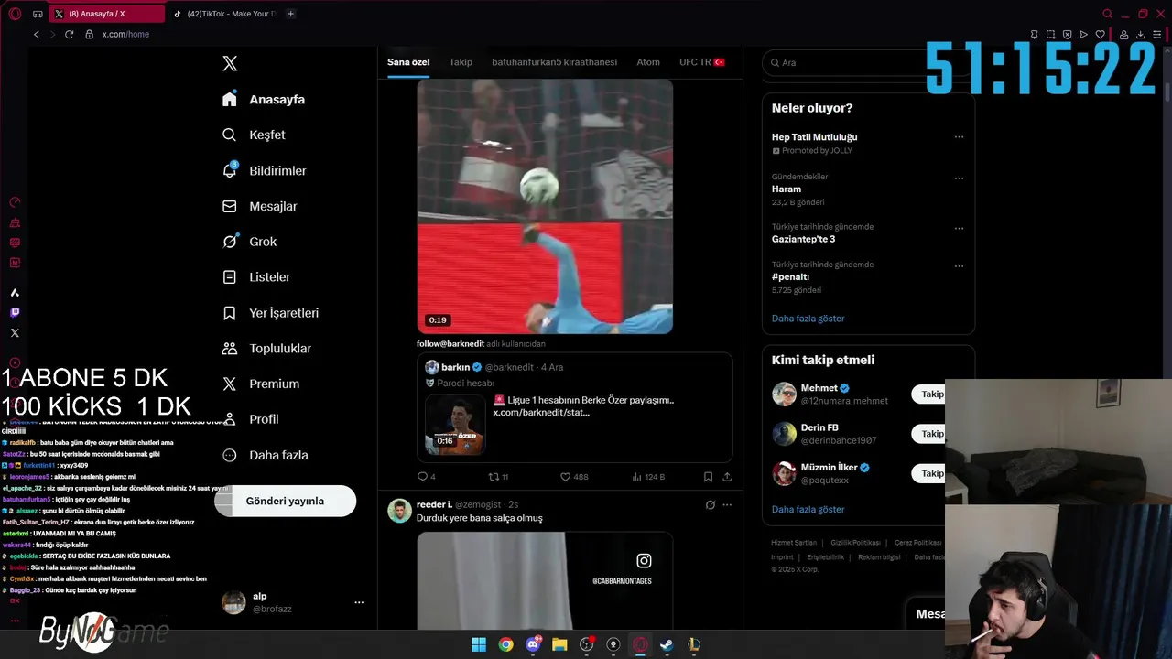Open Profil page
Viewport: 1172px width, 659px height.
coord(250,419)
